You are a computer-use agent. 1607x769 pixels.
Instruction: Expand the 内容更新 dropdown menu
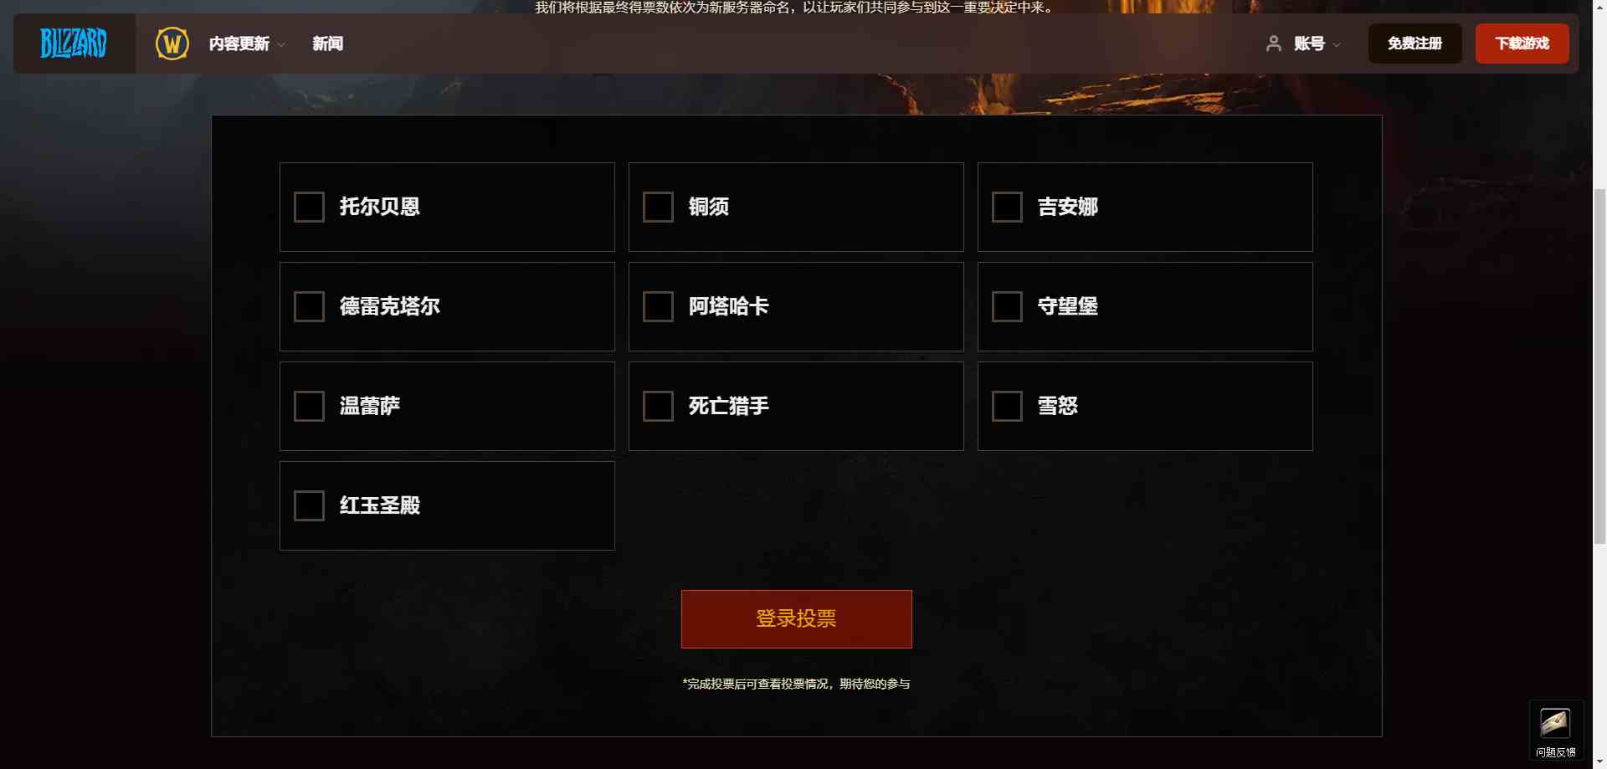pos(247,44)
